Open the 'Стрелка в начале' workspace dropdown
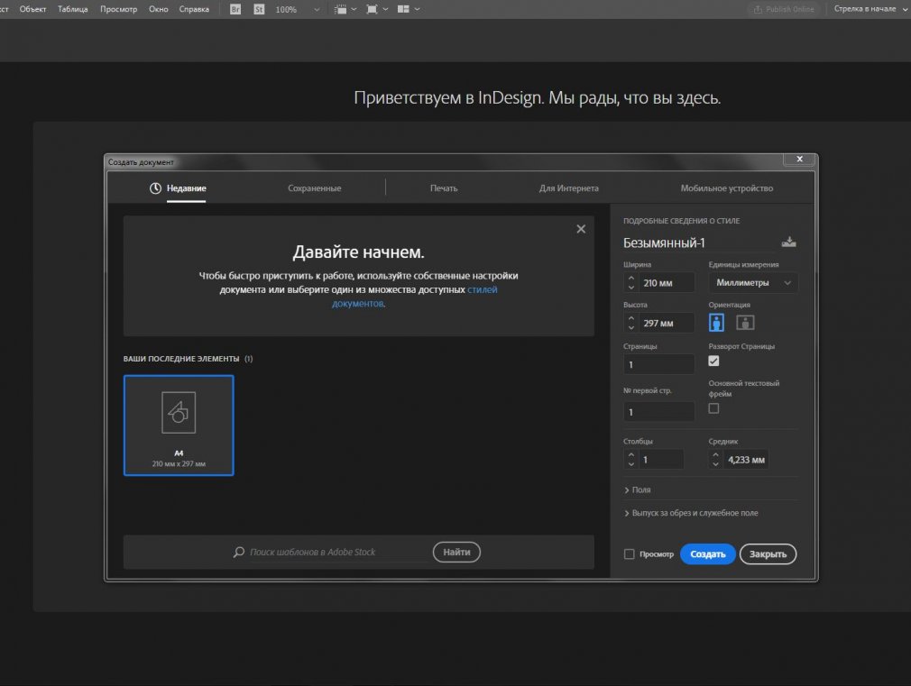 click(870, 9)
